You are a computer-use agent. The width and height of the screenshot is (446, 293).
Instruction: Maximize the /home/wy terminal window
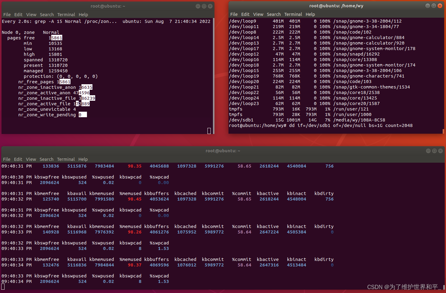(x=433, y=6)
